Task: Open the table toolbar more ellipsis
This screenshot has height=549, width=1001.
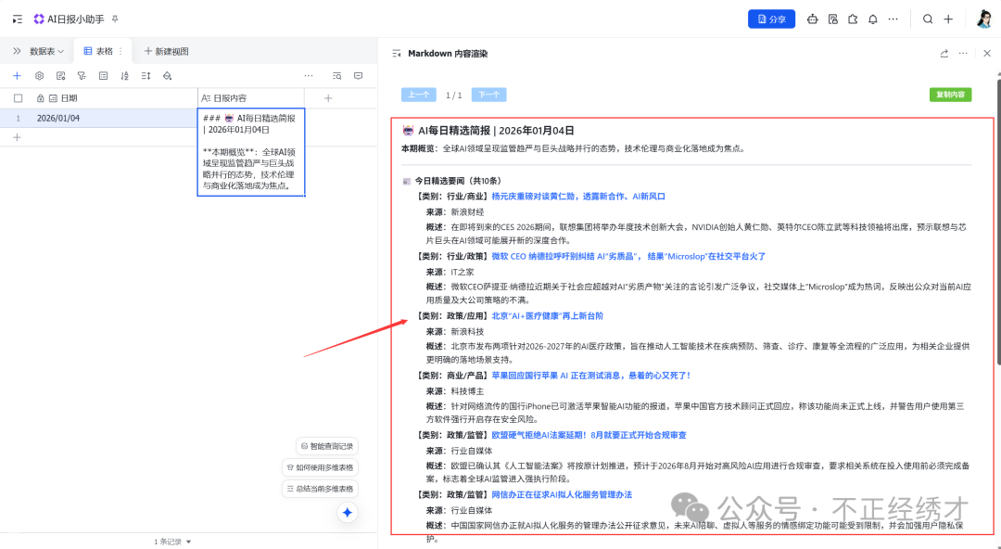Action: click(309, 75)
